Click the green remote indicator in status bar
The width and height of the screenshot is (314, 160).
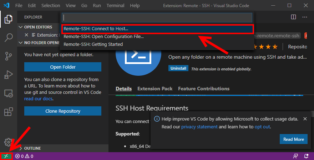6,156
